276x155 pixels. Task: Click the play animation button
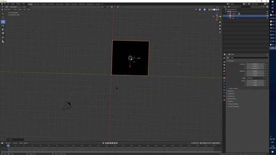click(x=112, y=143)
